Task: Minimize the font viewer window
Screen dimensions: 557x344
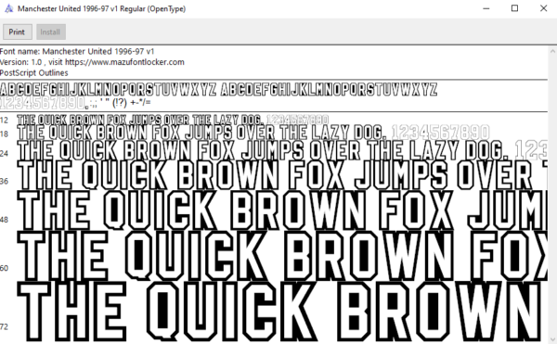Action: (486, 8)
